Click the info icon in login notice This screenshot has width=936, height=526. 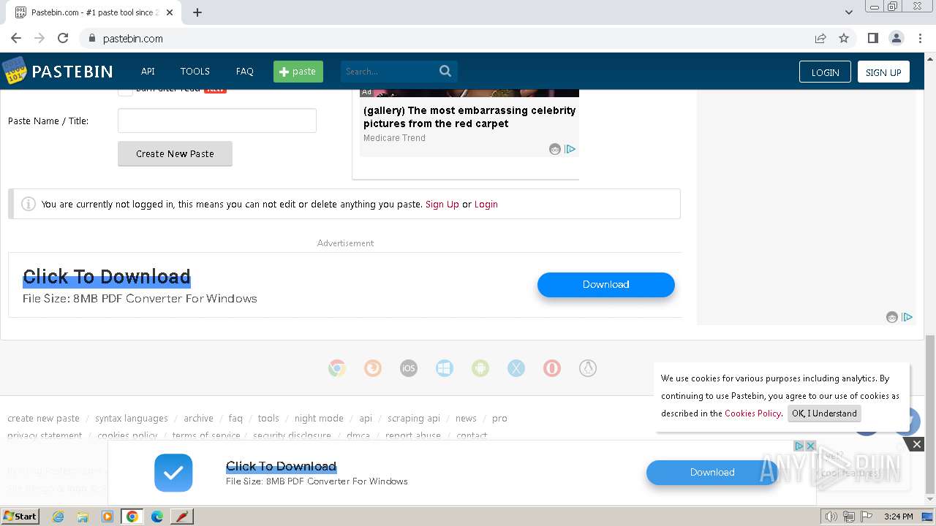(29, 204)
